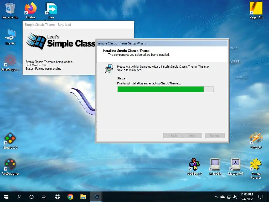
Task: Select Simple Classic Theme taskbar button
Action: tap(96, 197)
